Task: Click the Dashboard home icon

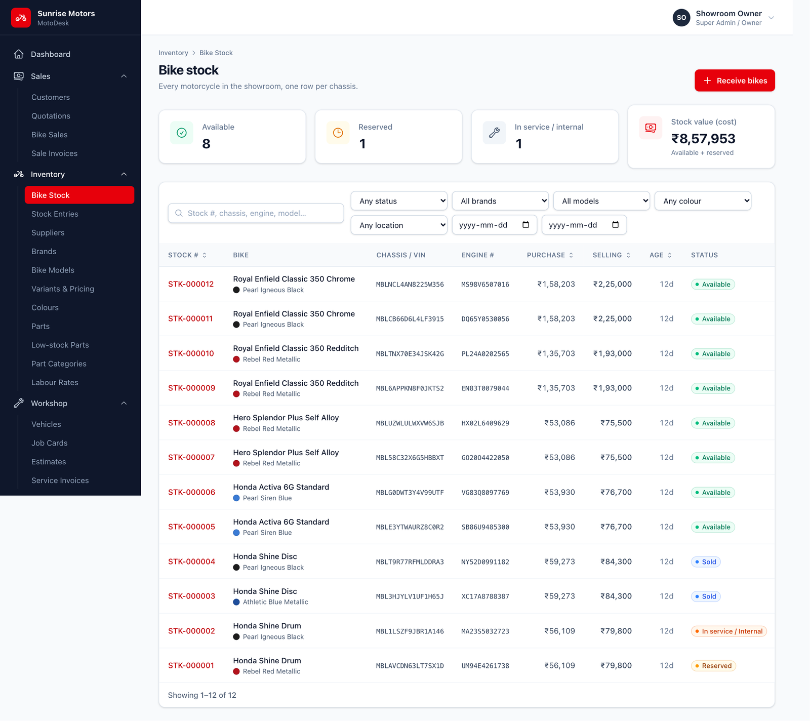Action: pos(19,54)
